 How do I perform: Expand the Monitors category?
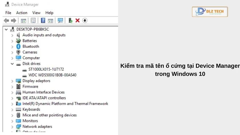tap(12, 121)
